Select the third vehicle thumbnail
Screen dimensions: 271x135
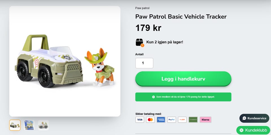[43, 125]
